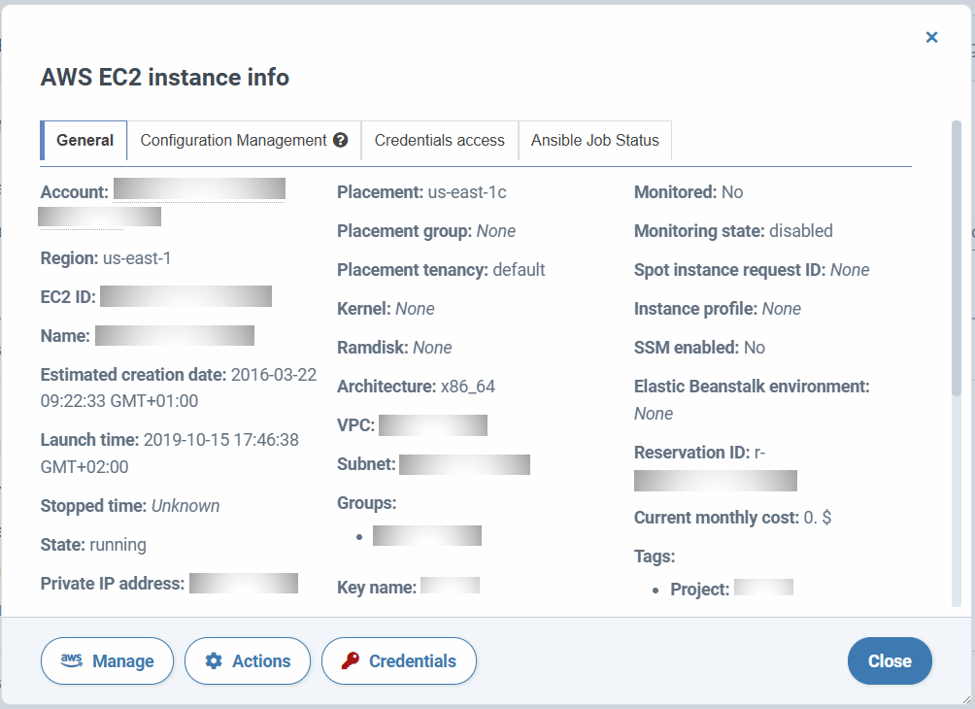Image resolution: width=975 pixels, height=709 pixels.
Task: Open the Configuration Management help icon
Action: tap(340, 140)
